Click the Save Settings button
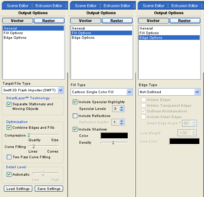The image size is (204, 197). (49, 189)
